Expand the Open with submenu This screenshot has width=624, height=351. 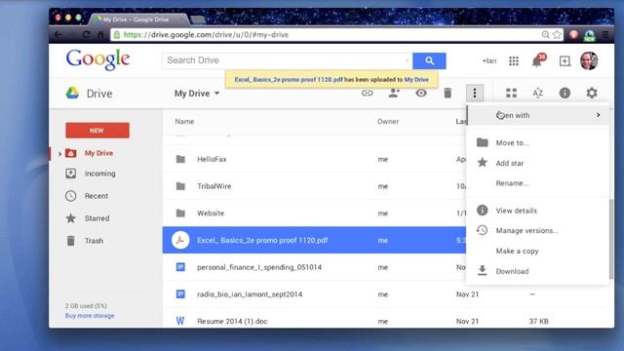[x=538, y=115]
